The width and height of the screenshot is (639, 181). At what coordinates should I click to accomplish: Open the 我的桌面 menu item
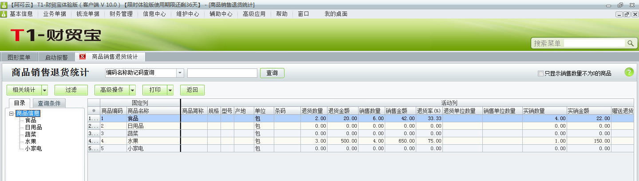coord(336,14)
